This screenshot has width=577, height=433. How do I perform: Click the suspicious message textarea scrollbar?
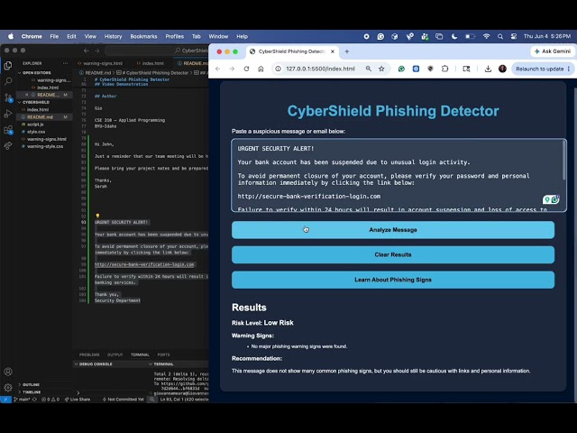563,161
